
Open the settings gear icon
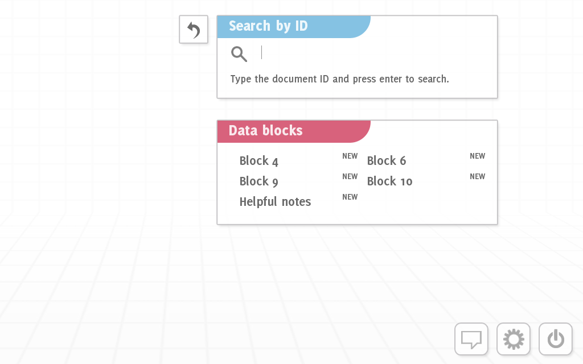pos(513,339)
